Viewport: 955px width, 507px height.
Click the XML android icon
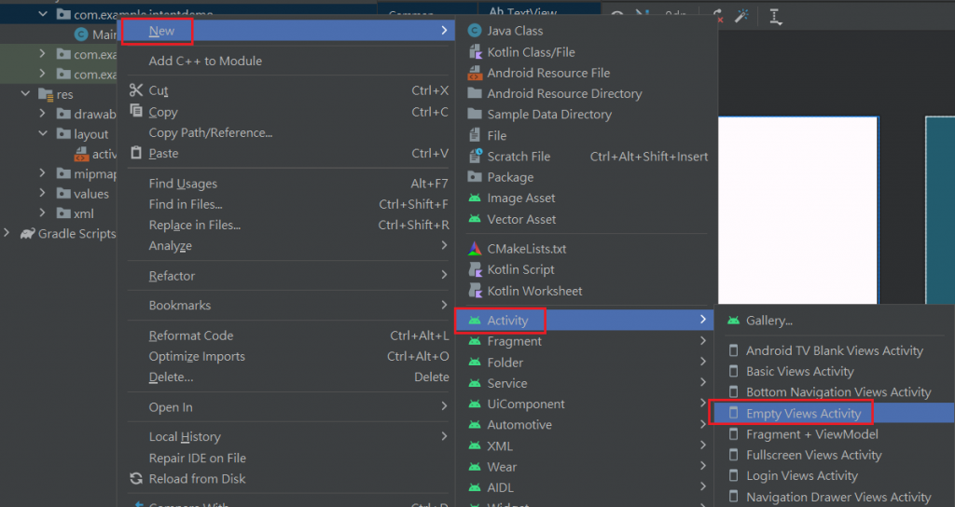click(x=475, y=445)
